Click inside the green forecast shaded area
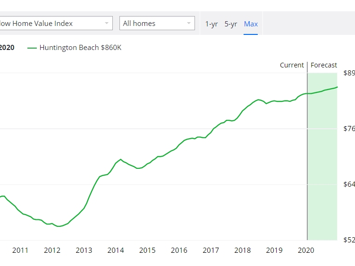Viewport: 355px width, 266px height. click(322, 165)
